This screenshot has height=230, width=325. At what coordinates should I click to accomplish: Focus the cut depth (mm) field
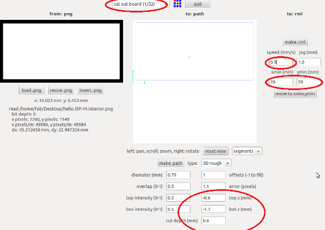coord(213,220)
